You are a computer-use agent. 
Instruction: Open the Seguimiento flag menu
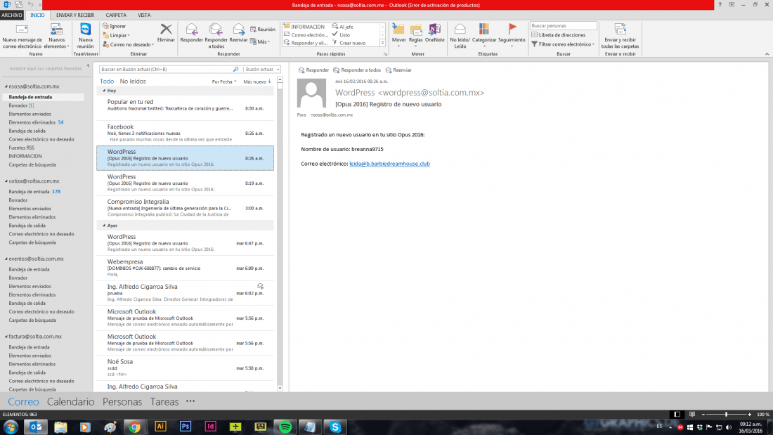point(512,36)
